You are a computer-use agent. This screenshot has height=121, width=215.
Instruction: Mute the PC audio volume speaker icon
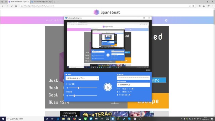[67, 95]
